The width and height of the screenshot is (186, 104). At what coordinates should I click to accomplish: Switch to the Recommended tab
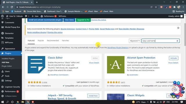click(x=53, y=40)
